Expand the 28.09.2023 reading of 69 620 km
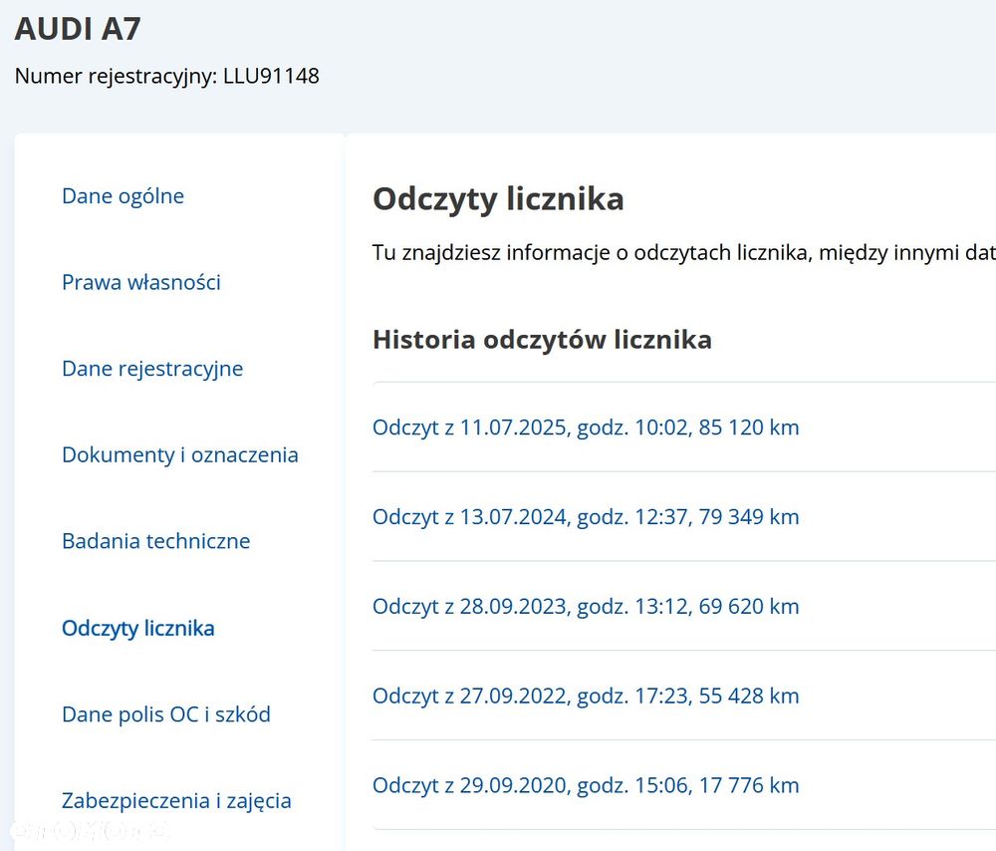Viewport: 996px width, 851px height. [586, 607]
